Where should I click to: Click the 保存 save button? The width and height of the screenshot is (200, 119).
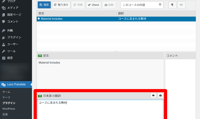click(x=44, y=5)
